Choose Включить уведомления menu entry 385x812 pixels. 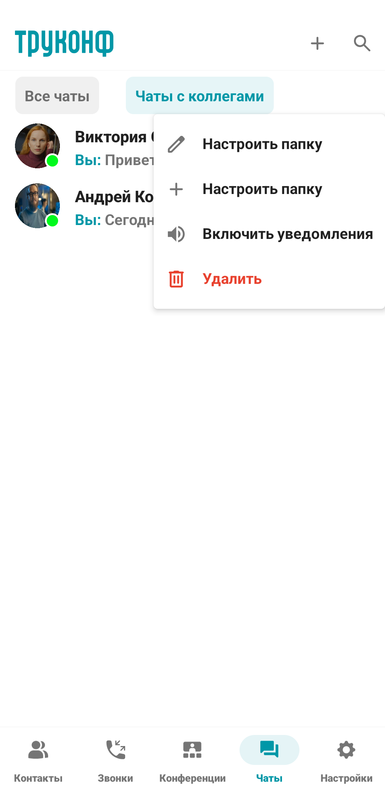point(269,234)
